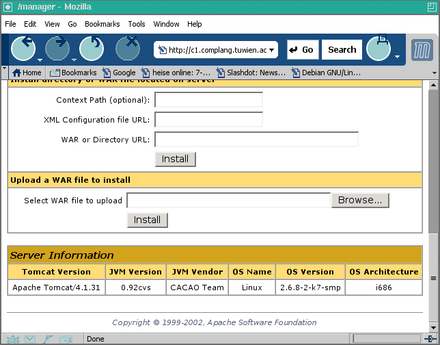Image resolution: width=440 pixels, height=345 pixels.
Task: Click the Done status text
Action: [x=96, y=339]
